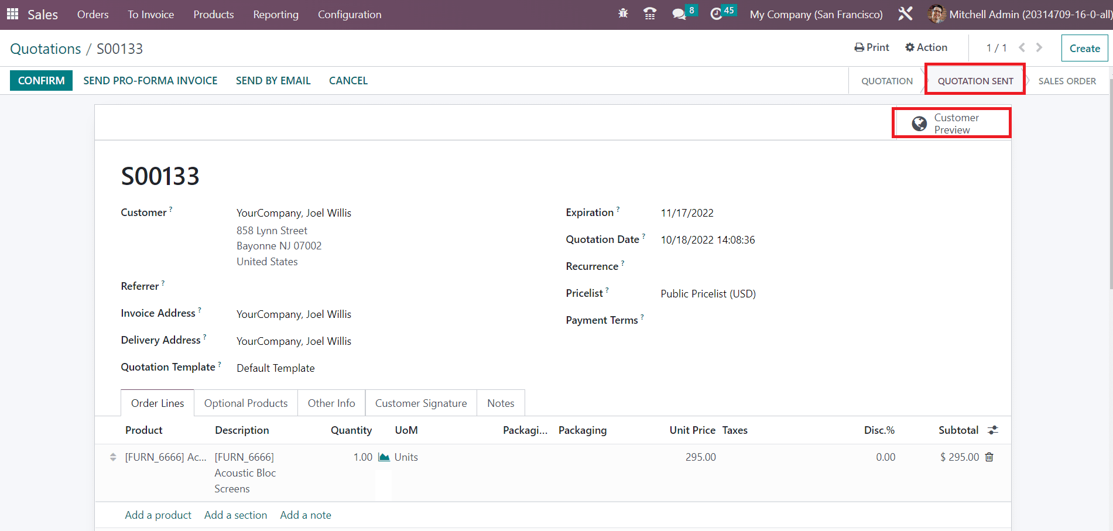
Task: Open the VoIP phone icon
Action: [x=649, y=13]
